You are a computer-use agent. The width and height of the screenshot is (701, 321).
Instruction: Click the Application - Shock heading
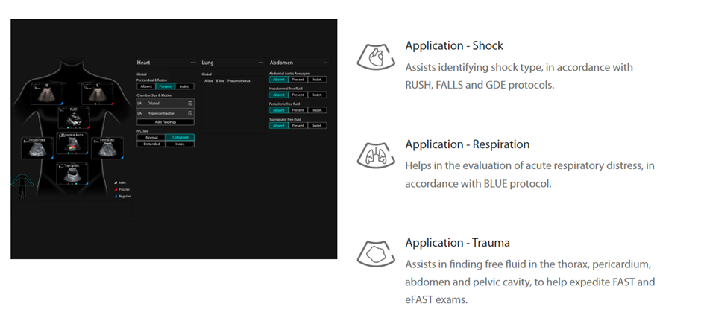pyautogui.click(x=454, y=45)
